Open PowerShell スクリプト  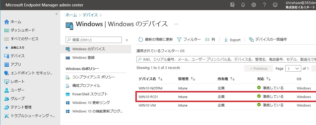(x=90, y=94)
